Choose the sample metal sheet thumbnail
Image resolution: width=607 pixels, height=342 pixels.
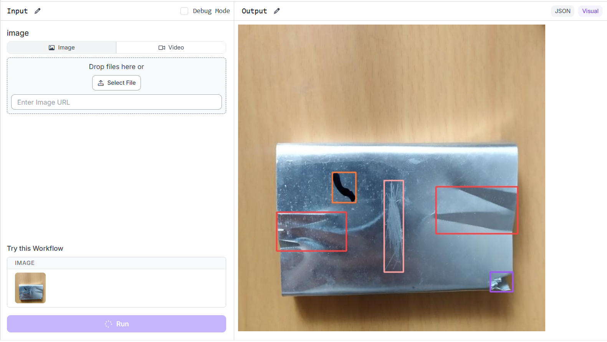[30, 288]
